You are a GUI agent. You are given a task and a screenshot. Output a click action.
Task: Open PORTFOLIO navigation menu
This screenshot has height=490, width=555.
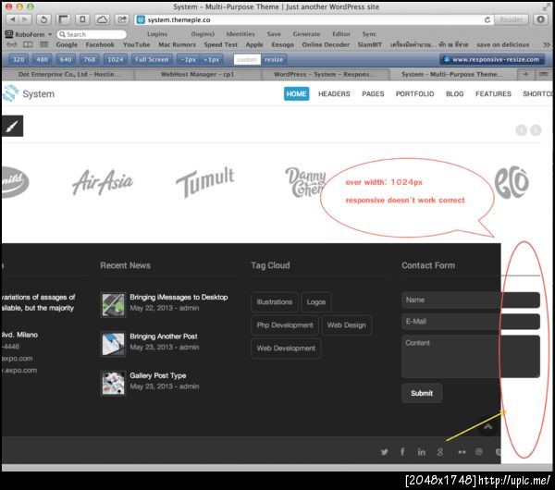(414, 93)
